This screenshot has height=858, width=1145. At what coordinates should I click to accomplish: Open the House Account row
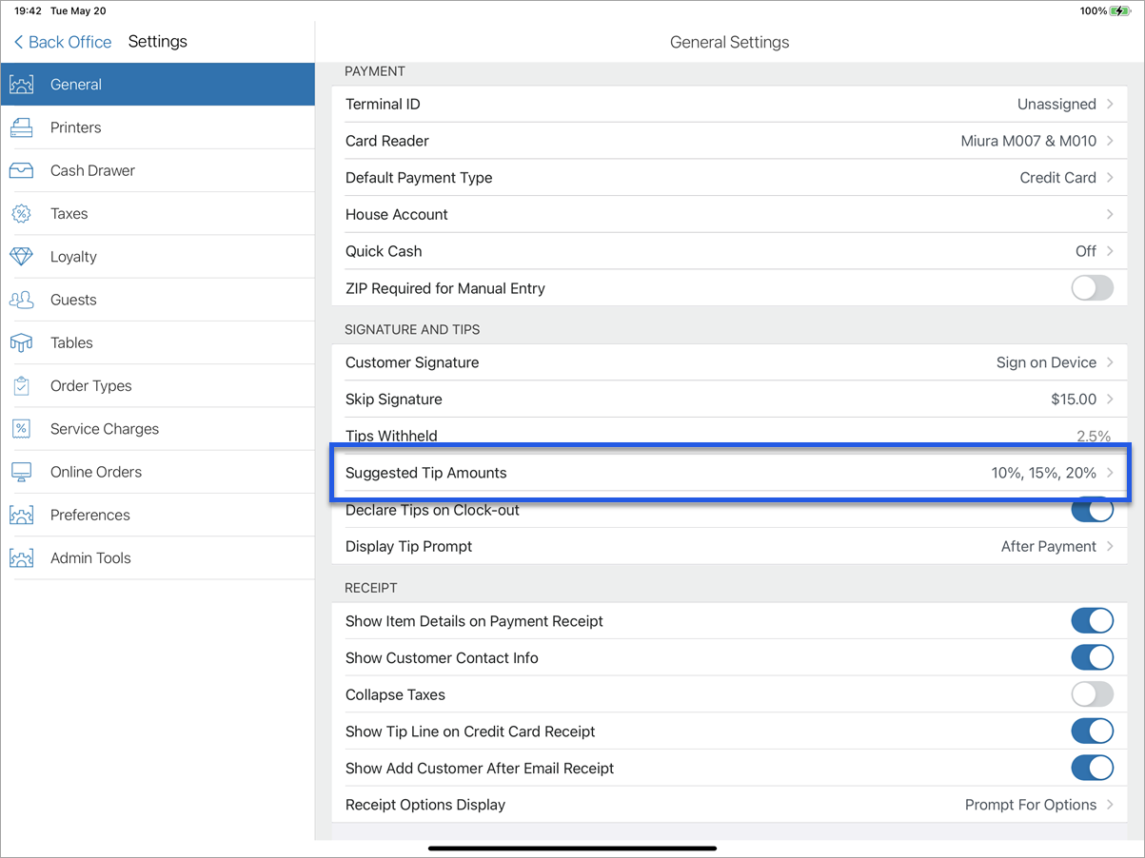click(729, 215)
